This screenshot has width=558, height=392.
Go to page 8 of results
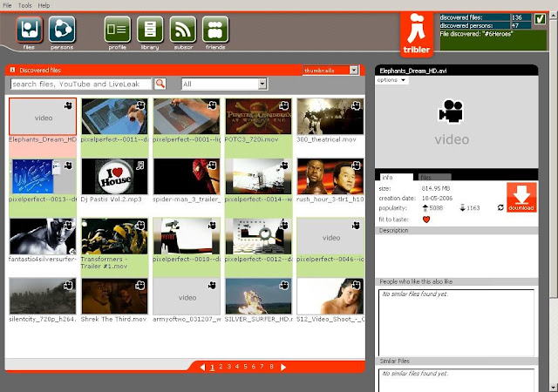click(x=271, y=367)
